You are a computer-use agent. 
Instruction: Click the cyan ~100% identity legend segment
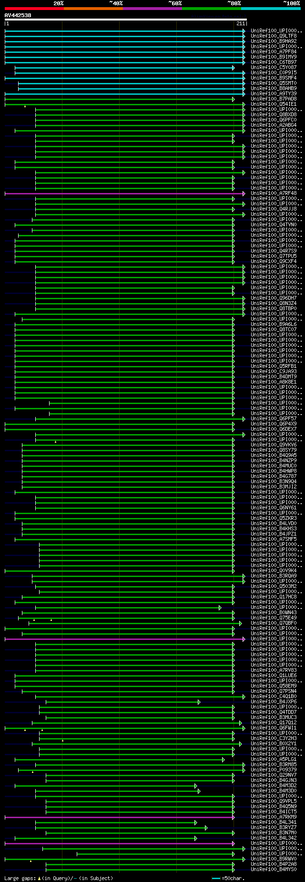(x=271, y=8)
